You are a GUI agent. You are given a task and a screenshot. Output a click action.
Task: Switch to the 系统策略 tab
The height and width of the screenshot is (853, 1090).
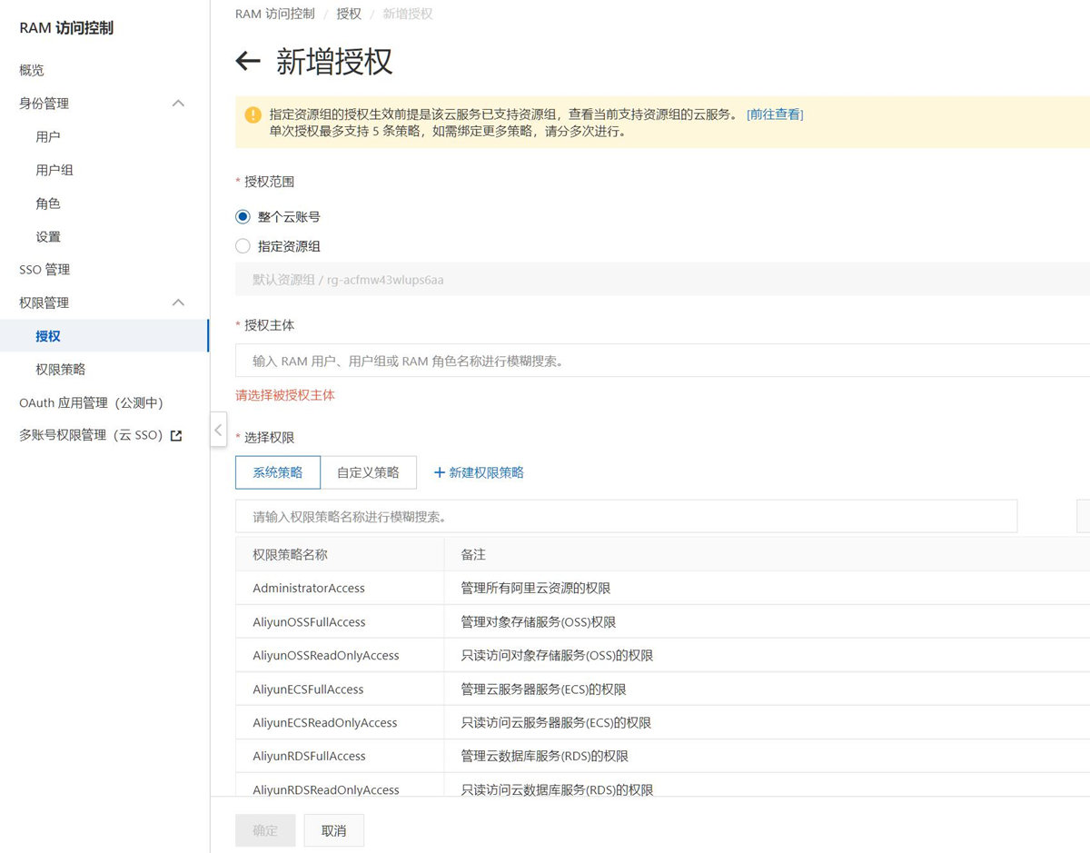coord(277,472)
